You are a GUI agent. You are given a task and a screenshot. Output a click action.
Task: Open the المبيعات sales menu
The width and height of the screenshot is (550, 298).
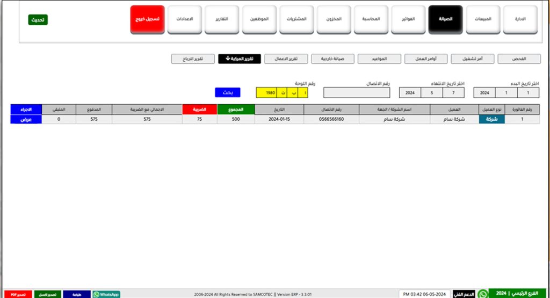click(x=482, y=20)
